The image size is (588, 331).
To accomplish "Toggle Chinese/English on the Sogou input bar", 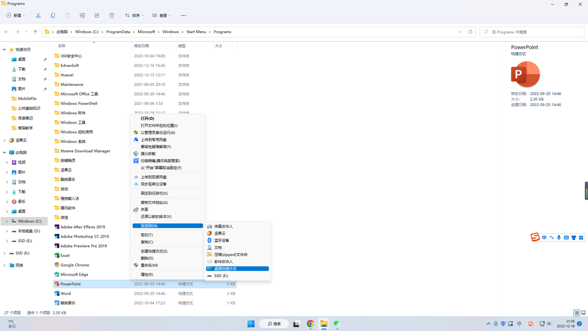I will tap(543, 237).
